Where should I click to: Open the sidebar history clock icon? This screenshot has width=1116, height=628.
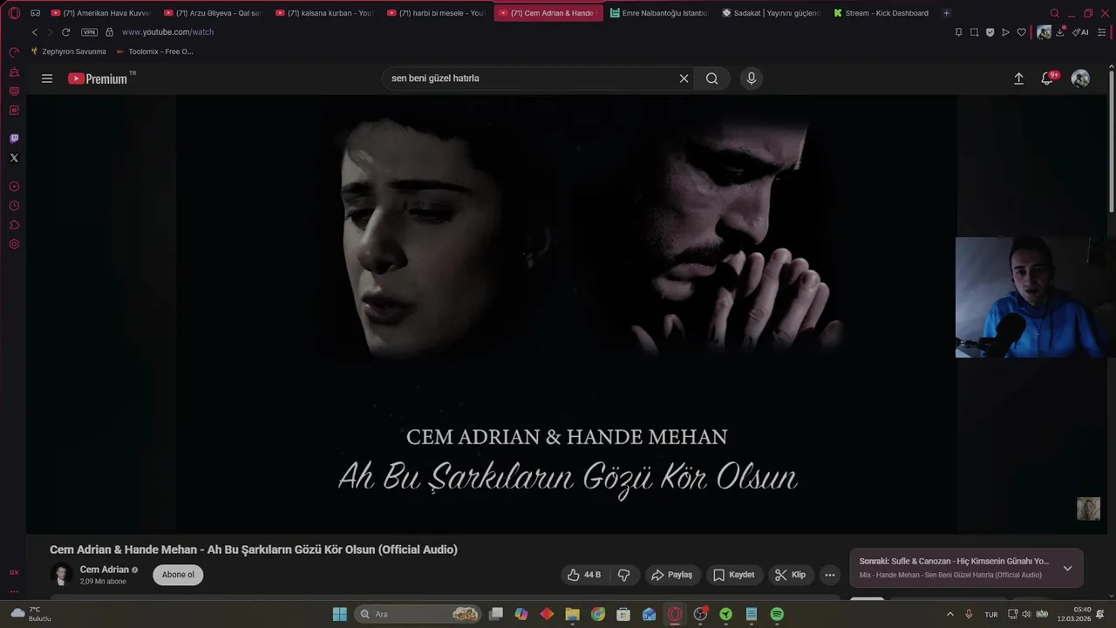[14, 206]
